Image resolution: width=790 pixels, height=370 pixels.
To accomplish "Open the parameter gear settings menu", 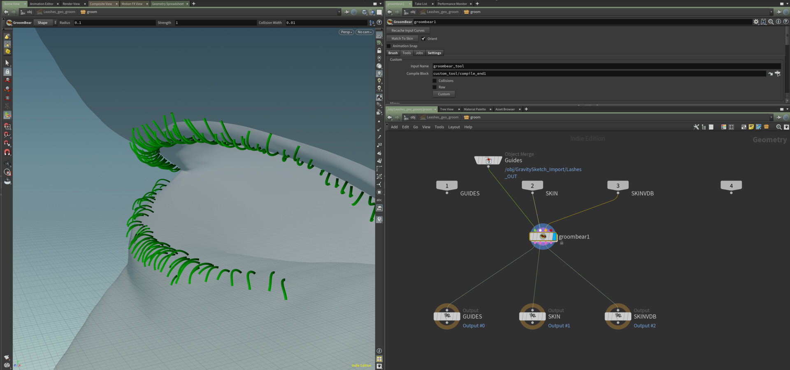I will click(x=756, y=22).
